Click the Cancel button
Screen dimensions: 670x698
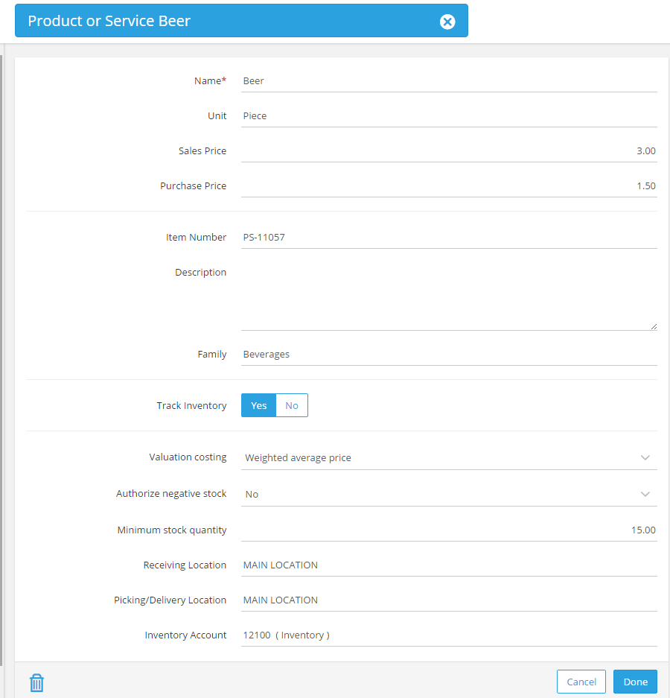581,682
